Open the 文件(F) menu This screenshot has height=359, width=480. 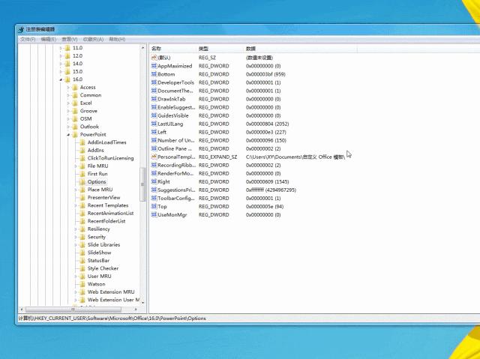(x=28, y=40)
